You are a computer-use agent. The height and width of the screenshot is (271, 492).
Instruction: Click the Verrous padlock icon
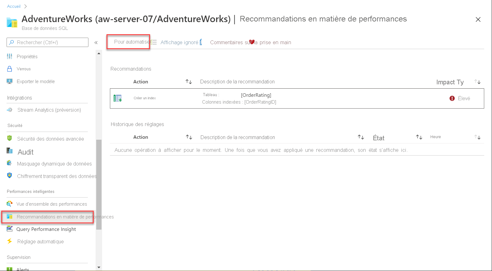point(10,69)
